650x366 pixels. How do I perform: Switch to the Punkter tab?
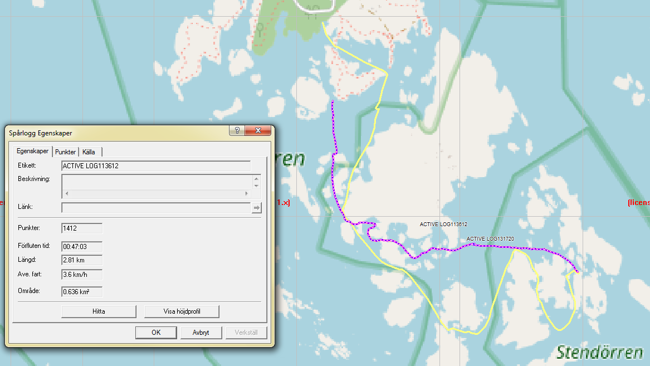65,152
